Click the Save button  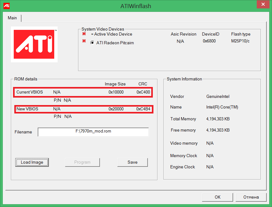133,162
